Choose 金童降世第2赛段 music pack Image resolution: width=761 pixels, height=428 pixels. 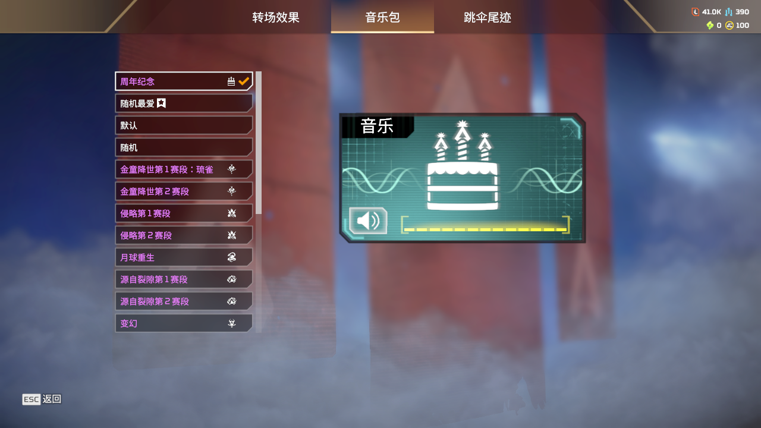[184, 191]
